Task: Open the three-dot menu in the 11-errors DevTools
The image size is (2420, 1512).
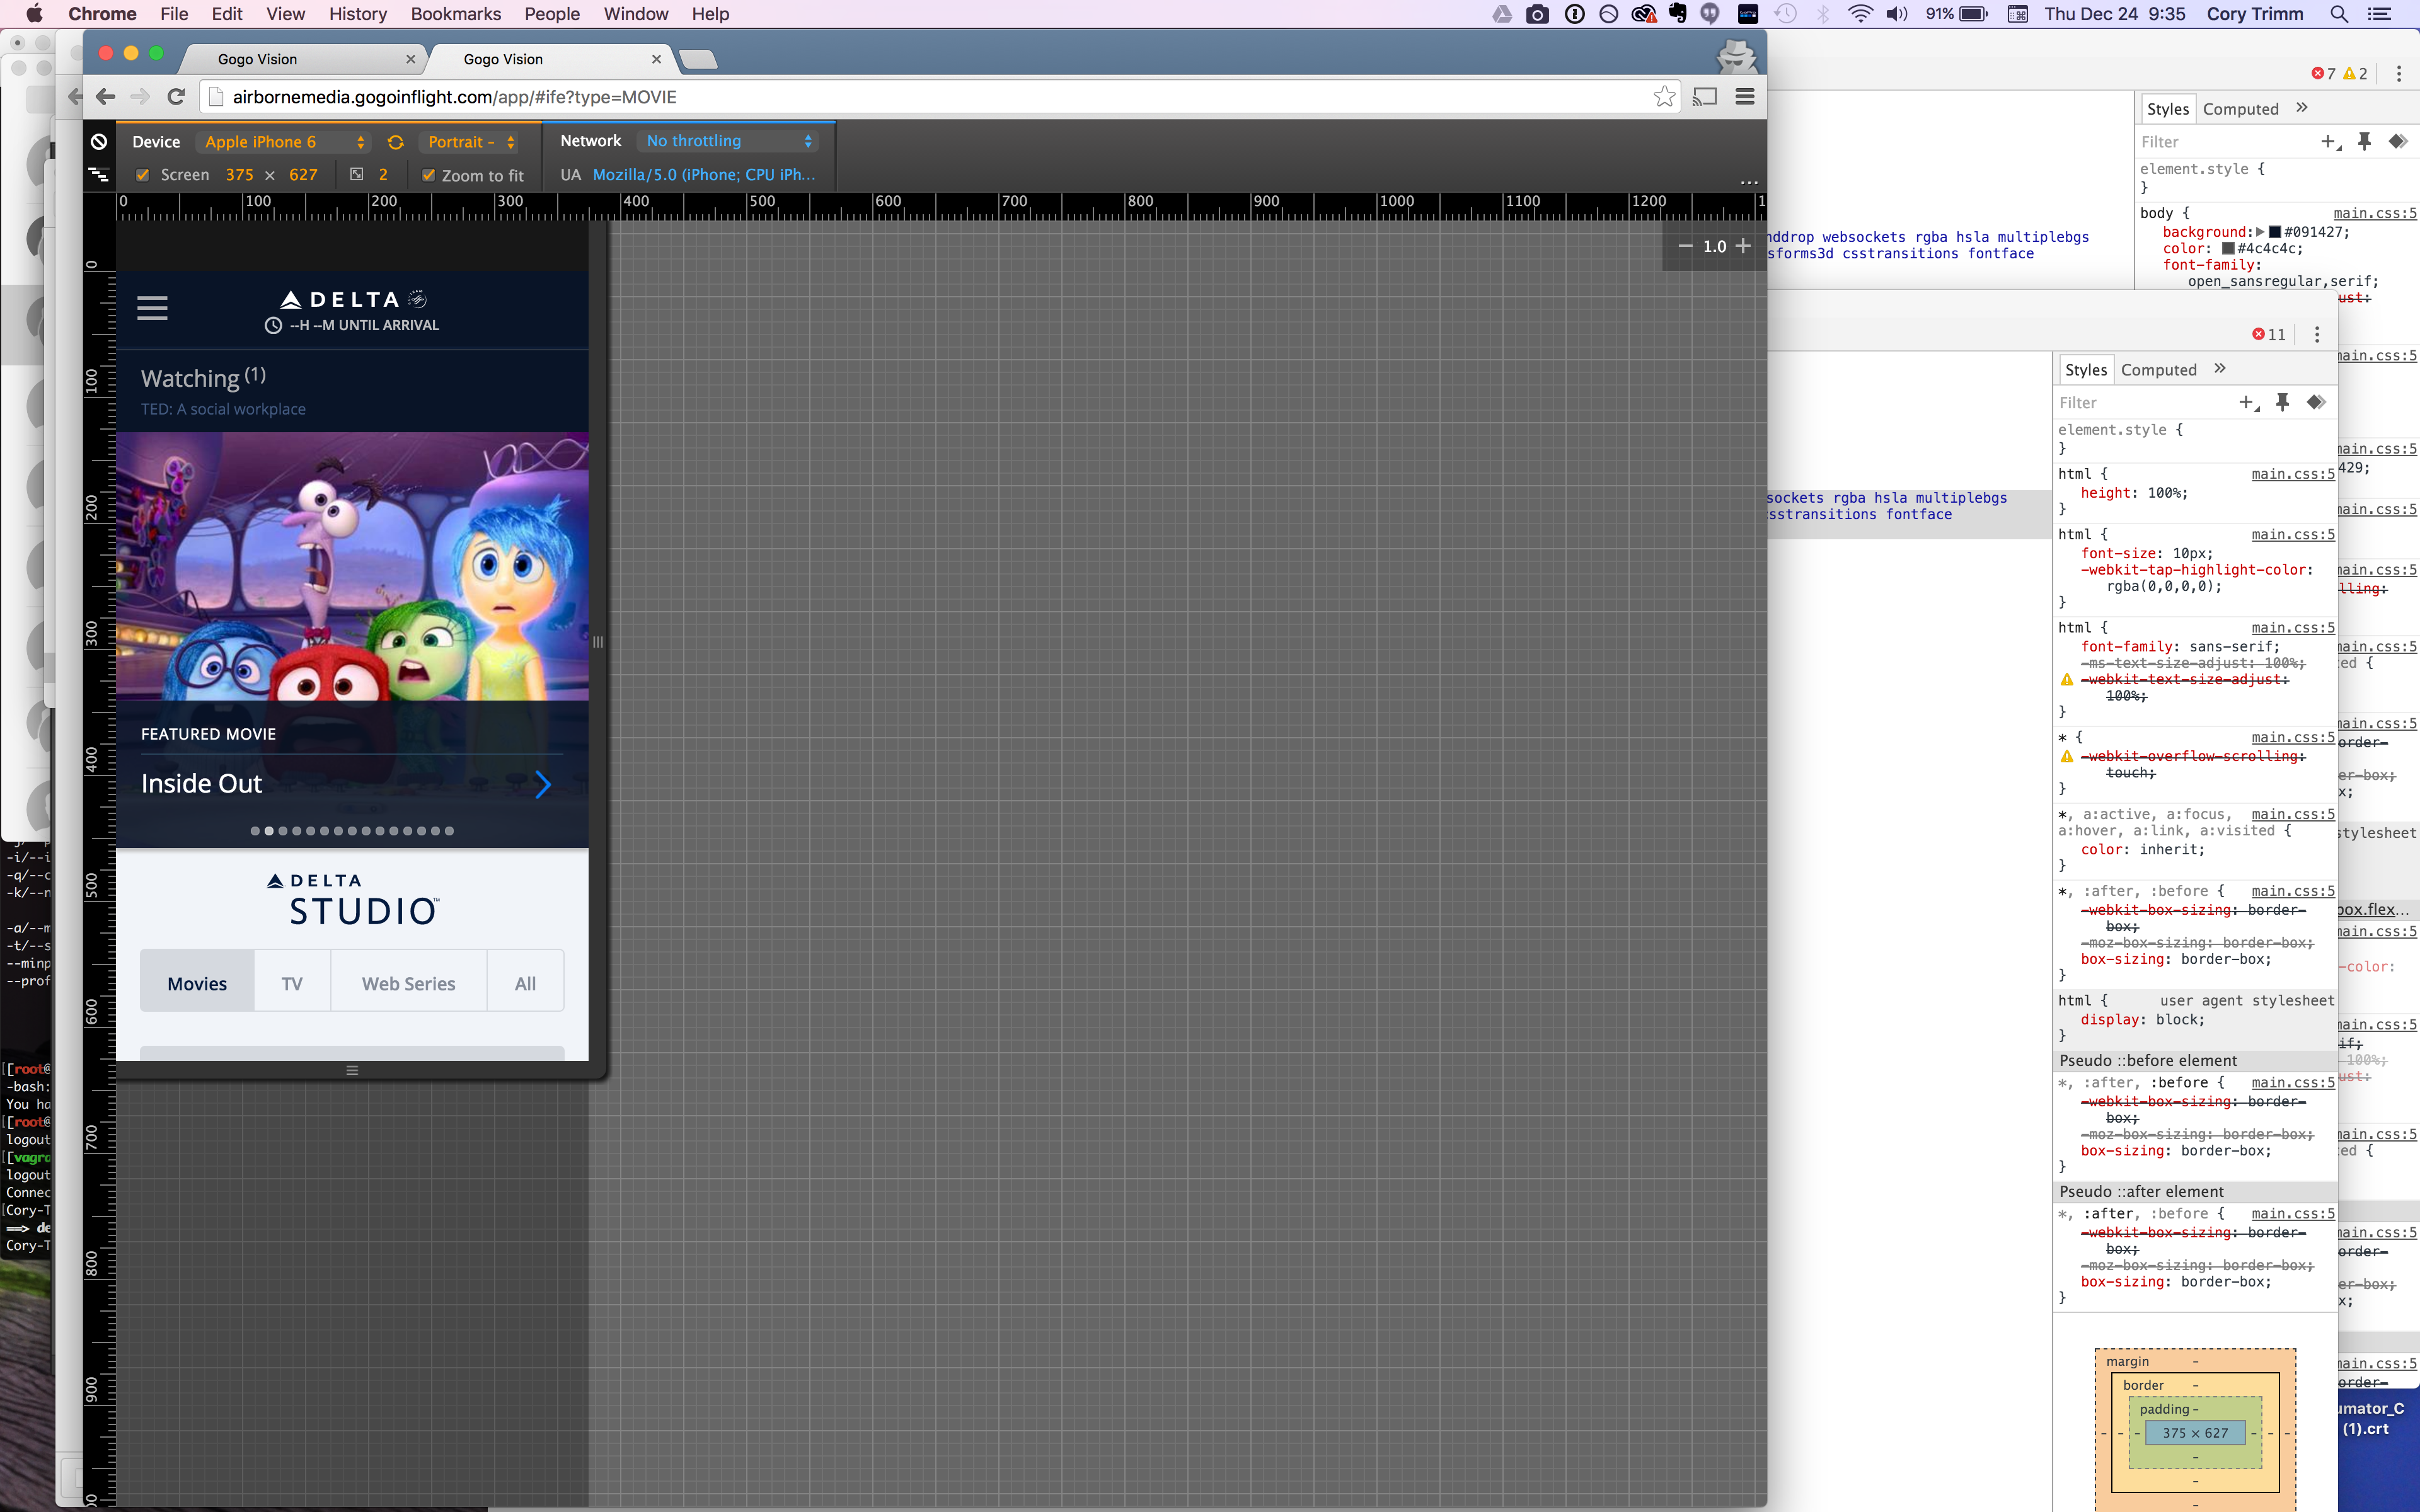Action: tap(2317, 334)
